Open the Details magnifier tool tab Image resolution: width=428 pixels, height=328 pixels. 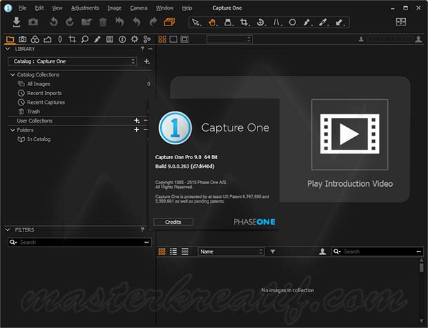[x=85, y=39]
